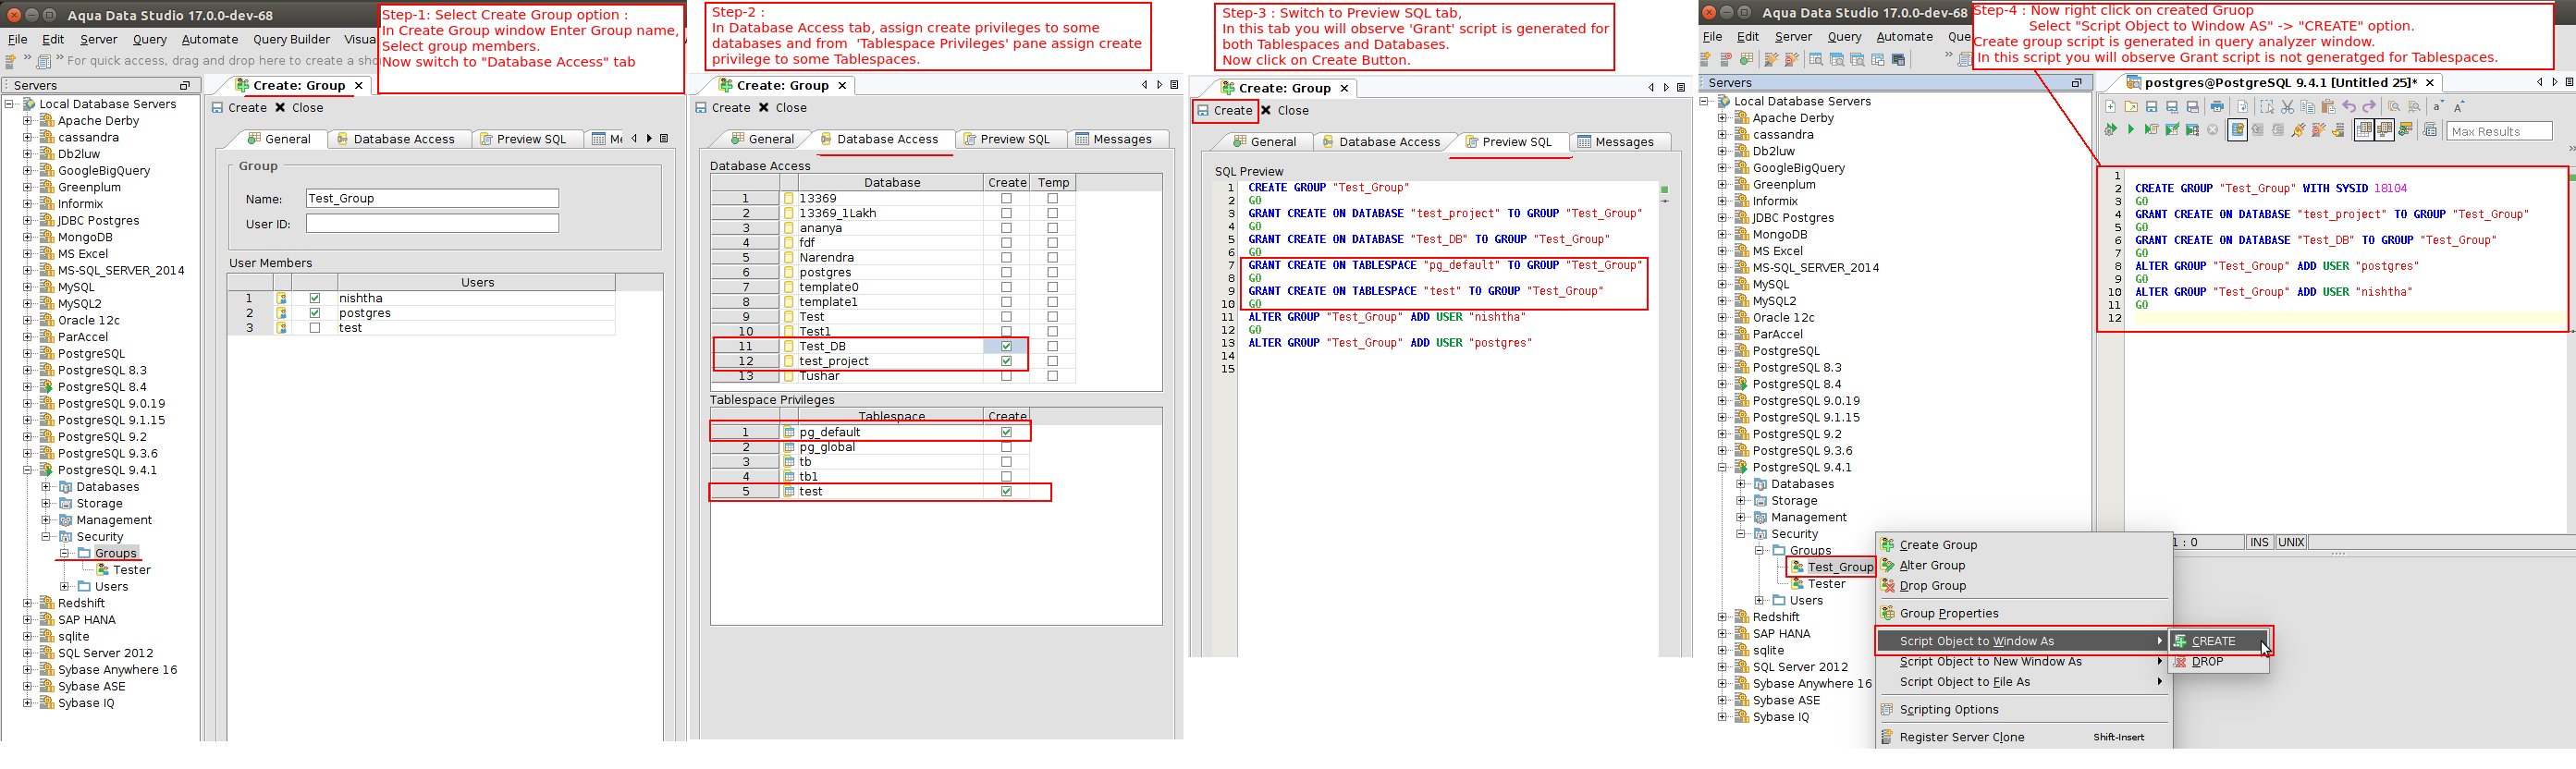
Task: Expand the Greenplum node in step-4 tree
Action: click(1723, 184)
